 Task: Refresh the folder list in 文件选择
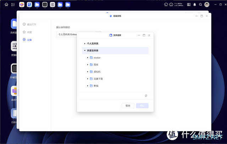[x=146, y=96]
